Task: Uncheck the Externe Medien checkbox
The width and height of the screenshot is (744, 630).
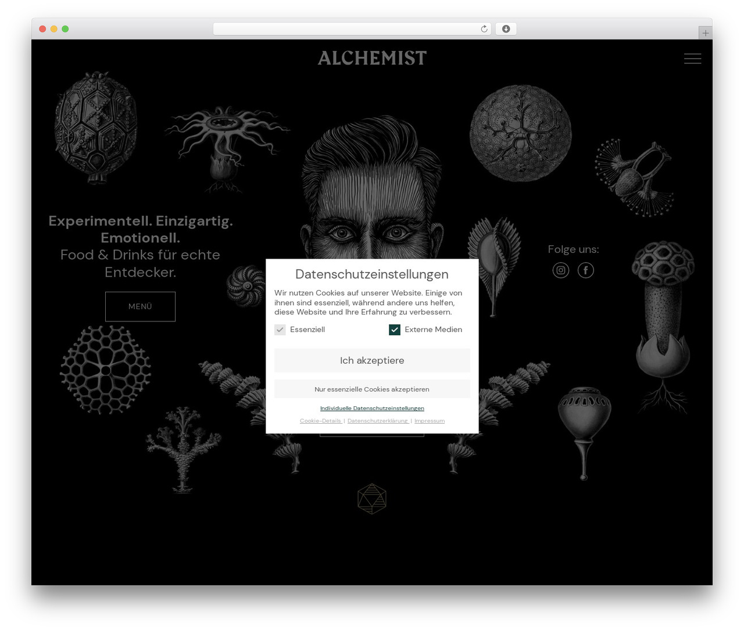Action: 395,330
